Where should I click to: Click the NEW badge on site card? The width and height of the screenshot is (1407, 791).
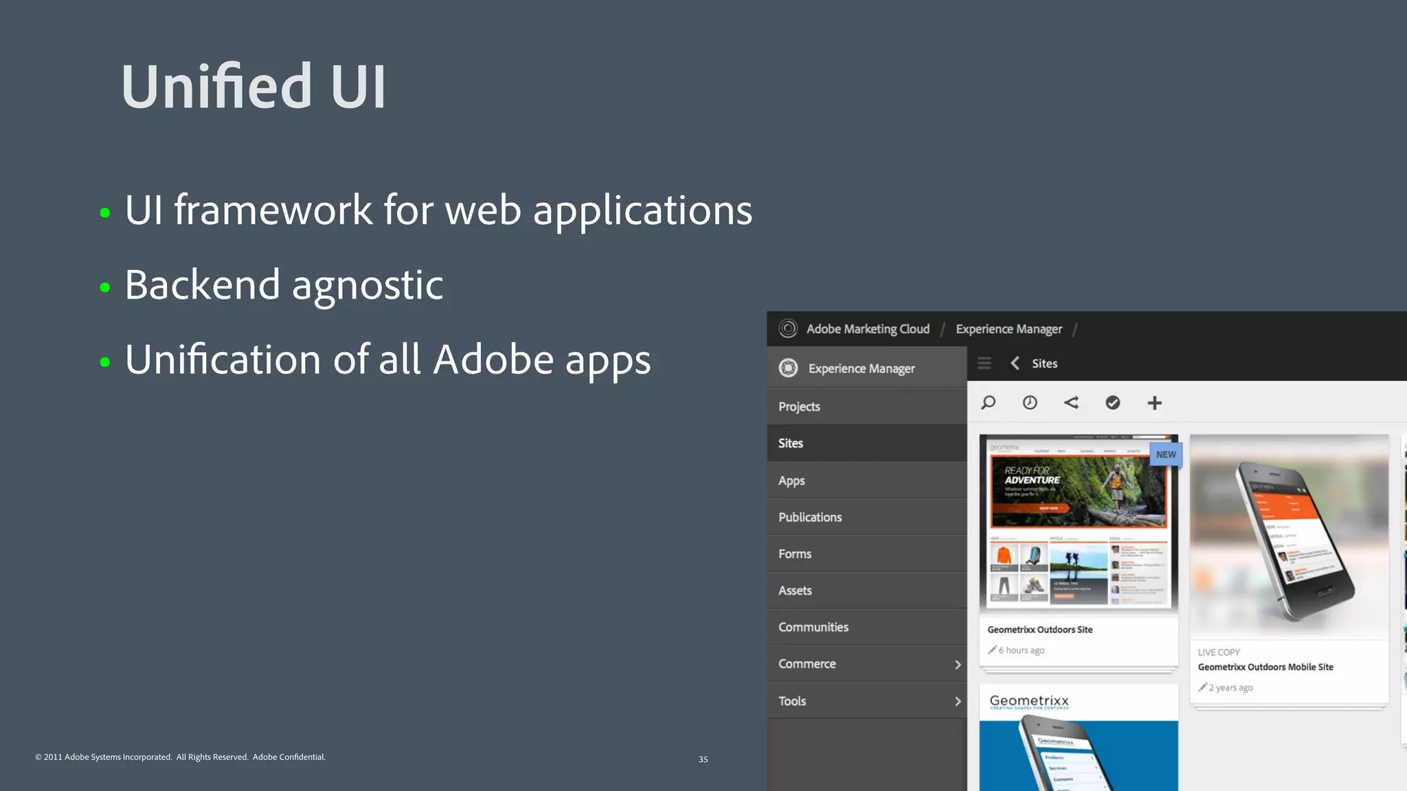click(x=1166, y=455)
